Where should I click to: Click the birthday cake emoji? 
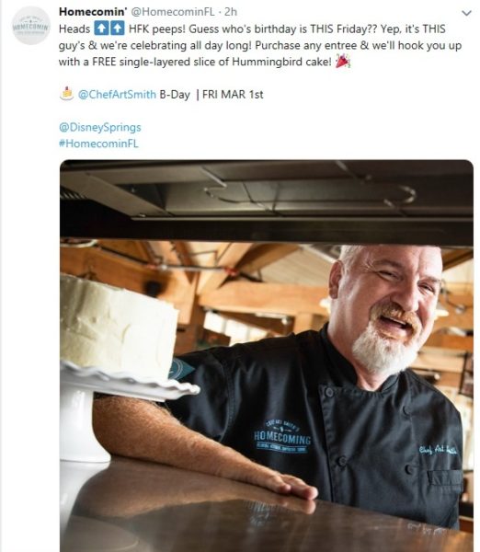pos(67,94)
